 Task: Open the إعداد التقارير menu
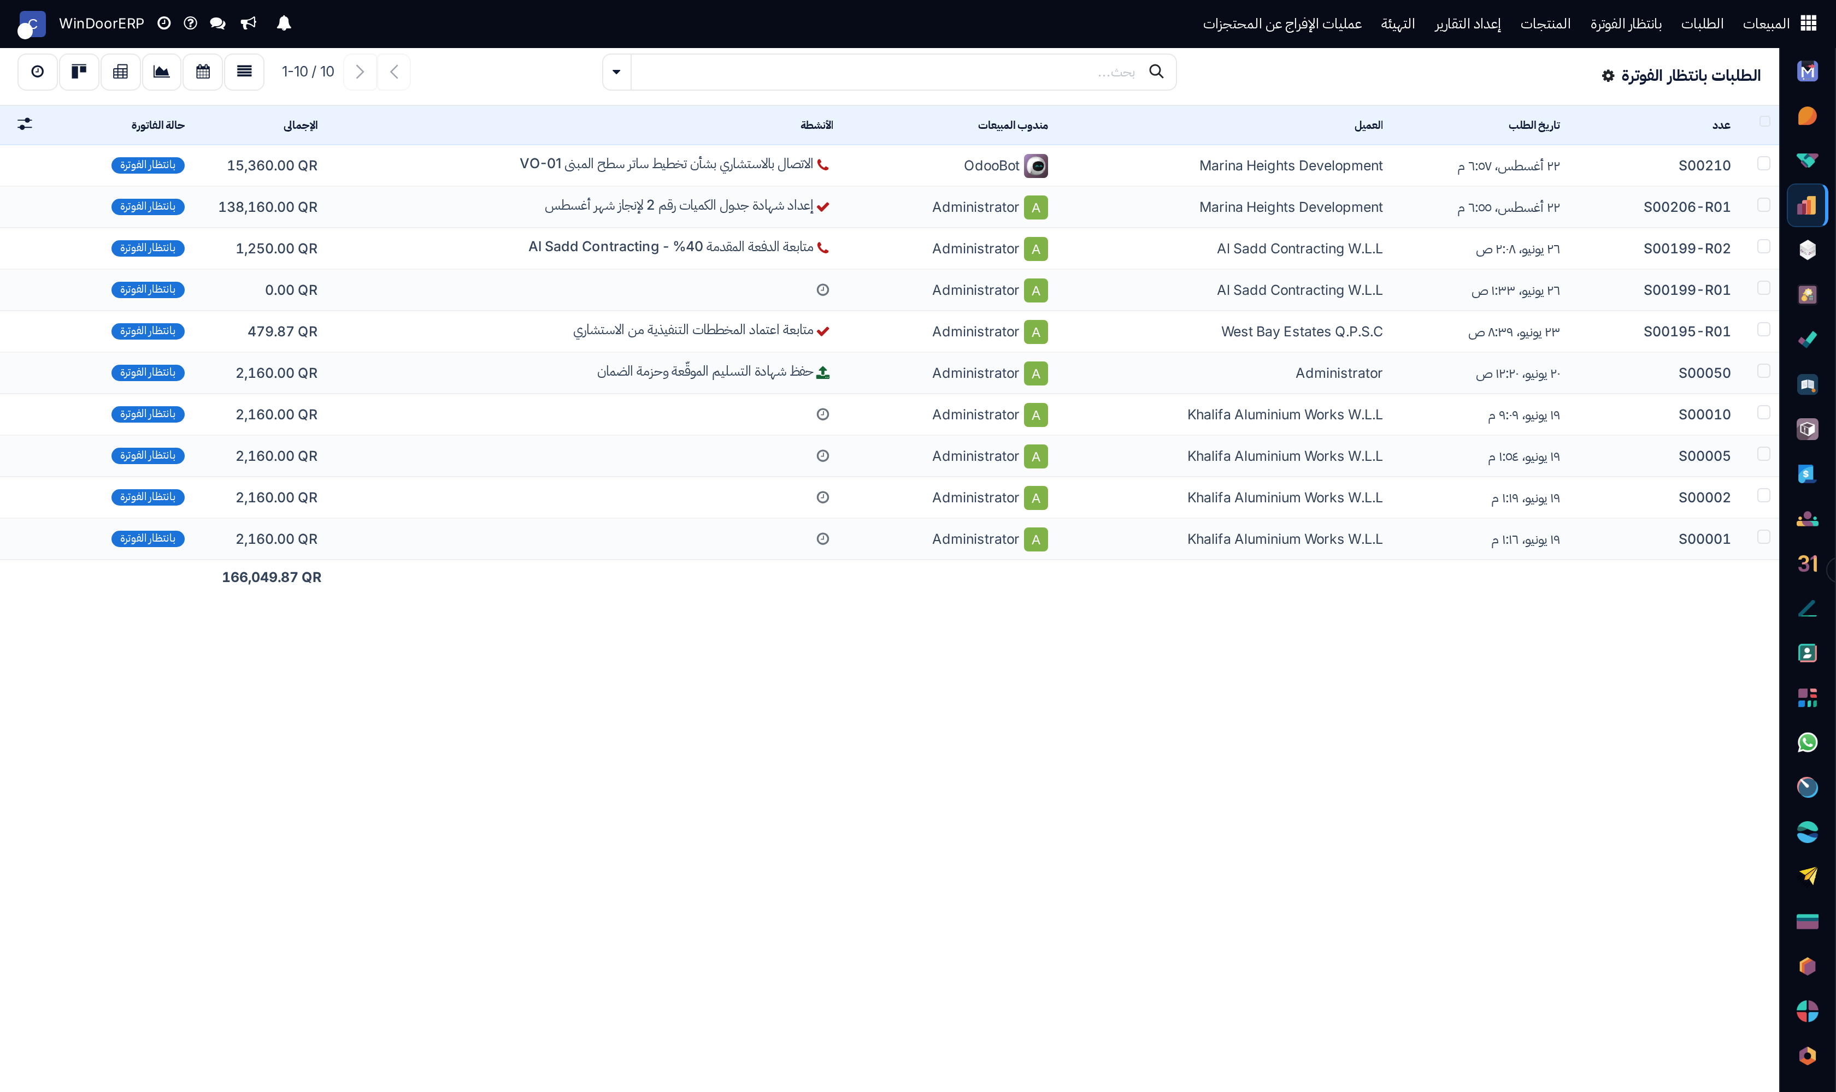[x=1467, y=23]
